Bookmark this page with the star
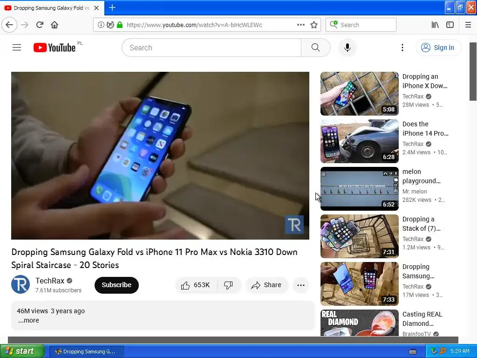The height and width of the screenshot is (358, 477). click(313, 25)
